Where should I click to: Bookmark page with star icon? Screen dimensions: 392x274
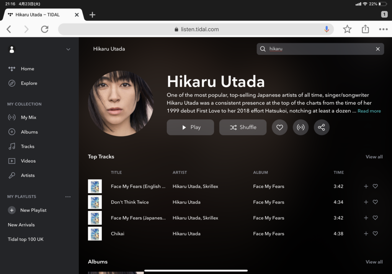click(x=347, y=29)
